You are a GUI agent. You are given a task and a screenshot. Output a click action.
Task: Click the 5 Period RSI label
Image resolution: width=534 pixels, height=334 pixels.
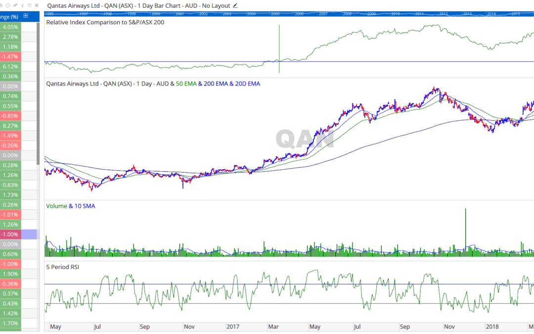[63, 267]
